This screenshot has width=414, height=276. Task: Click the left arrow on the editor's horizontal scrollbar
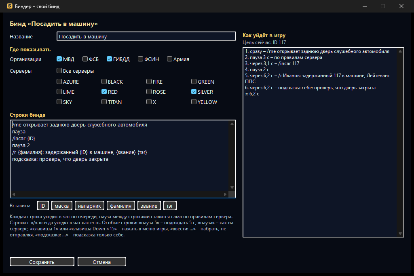click(14, 194)
